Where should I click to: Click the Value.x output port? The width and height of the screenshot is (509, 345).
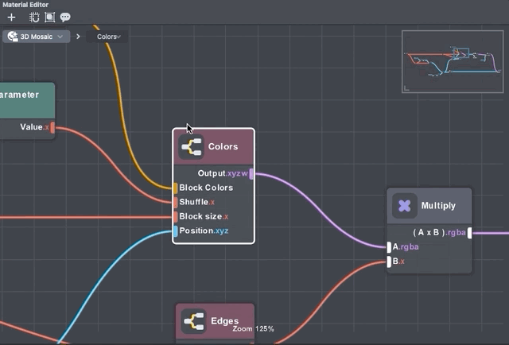[52, 127]
